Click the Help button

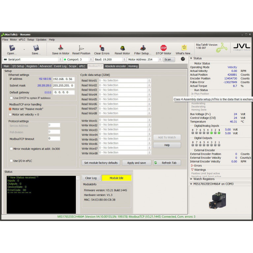[x=167, y=145]
